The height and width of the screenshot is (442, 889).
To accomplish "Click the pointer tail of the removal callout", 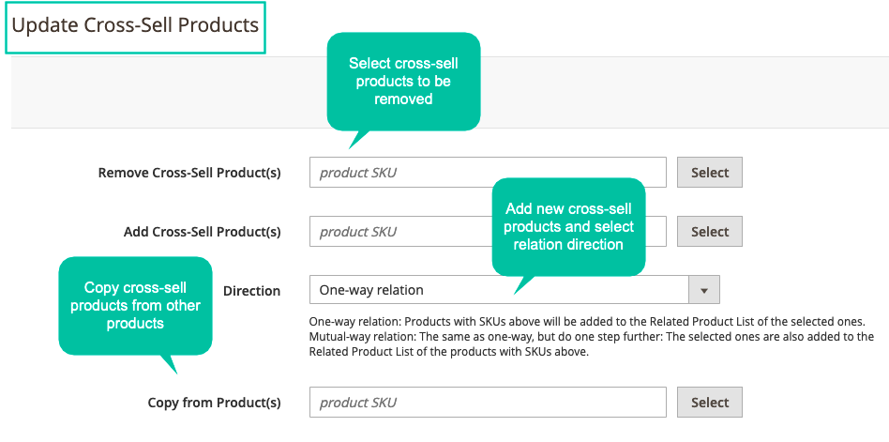I will pyautogui.click(x=357, y=139).
